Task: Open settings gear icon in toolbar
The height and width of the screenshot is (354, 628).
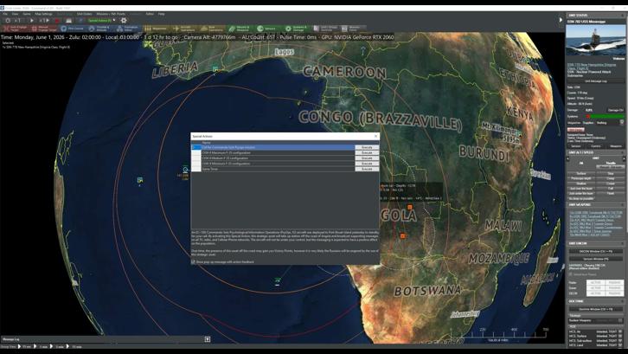Action: point(124,21)
